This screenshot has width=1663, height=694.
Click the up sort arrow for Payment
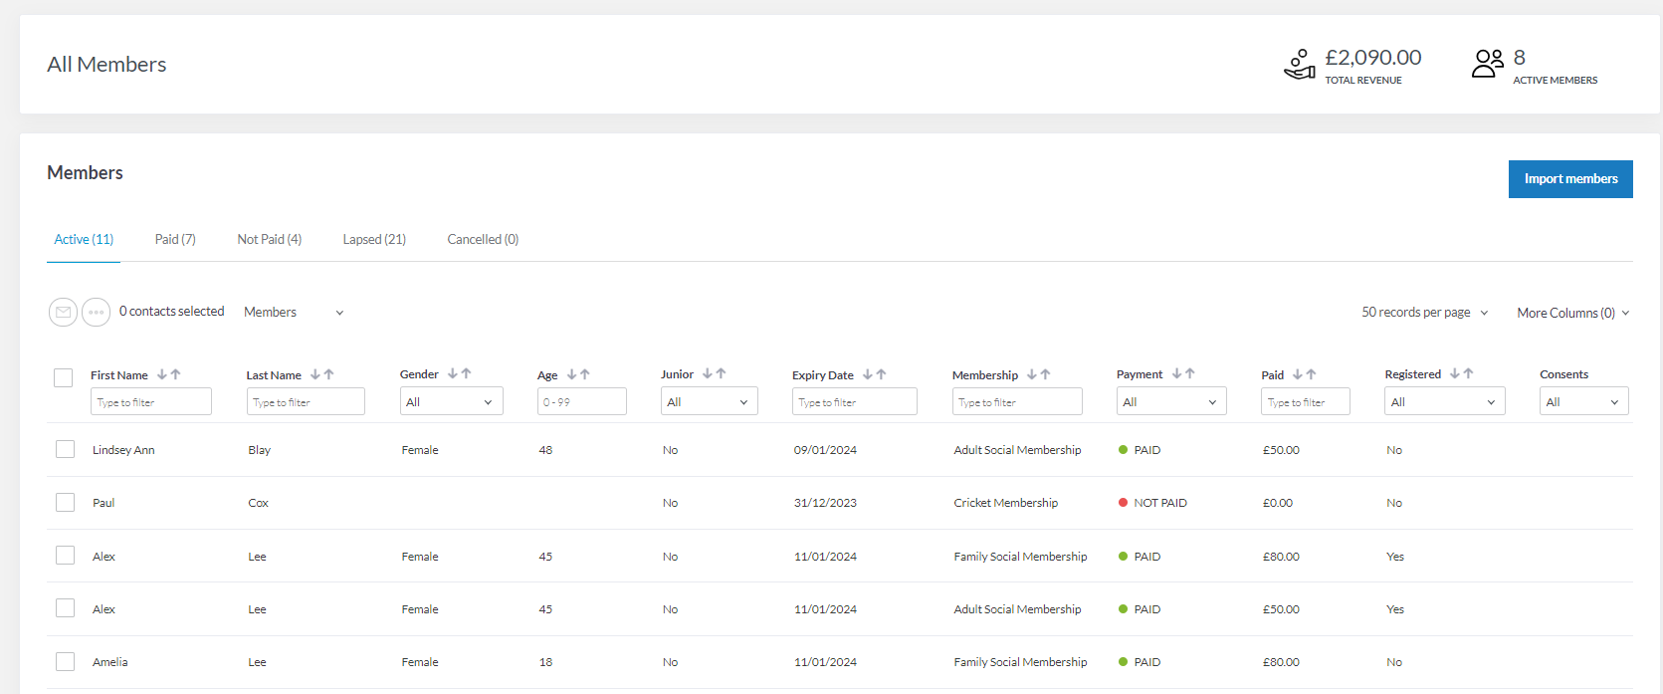tap(1189, 373)
